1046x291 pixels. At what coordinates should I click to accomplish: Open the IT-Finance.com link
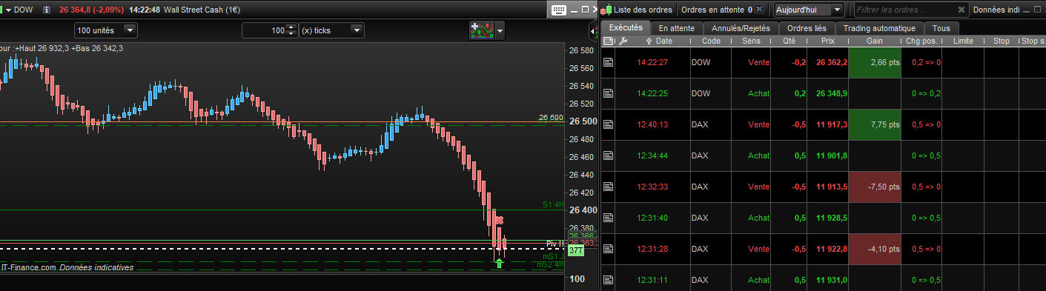click(x=28, y=267)
